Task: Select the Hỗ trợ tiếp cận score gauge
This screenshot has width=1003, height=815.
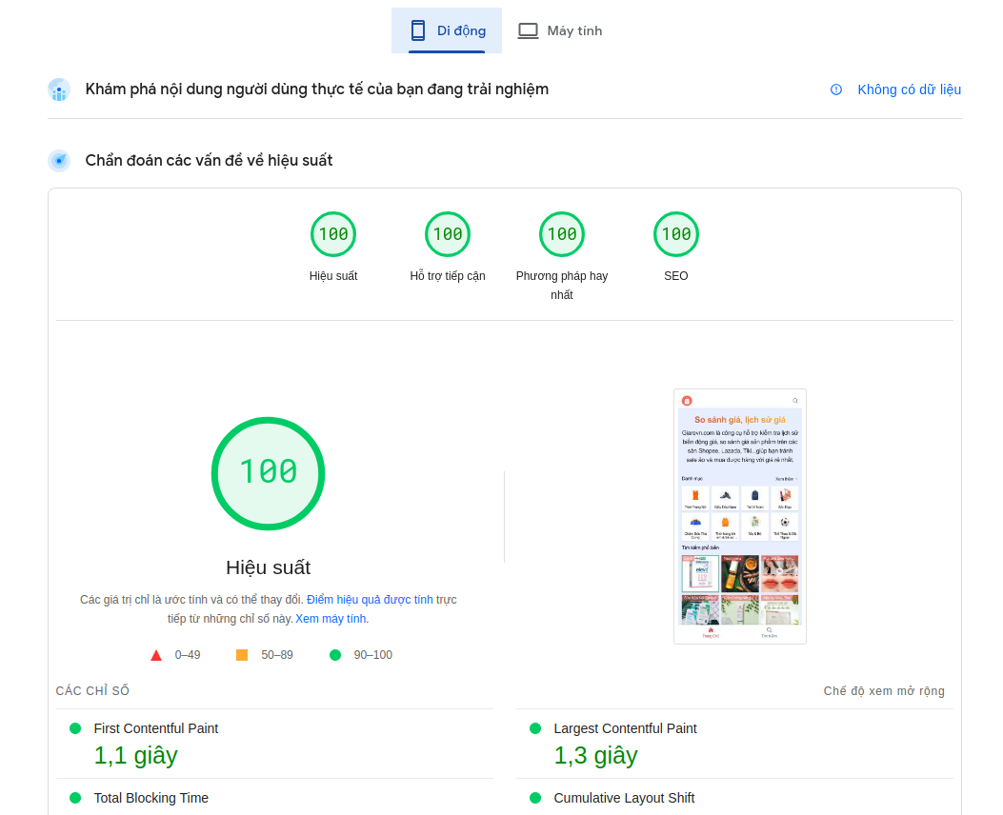Action: tap(448, 234)
